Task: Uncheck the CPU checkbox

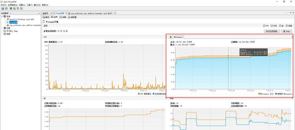Action: [x=264, y=26]
